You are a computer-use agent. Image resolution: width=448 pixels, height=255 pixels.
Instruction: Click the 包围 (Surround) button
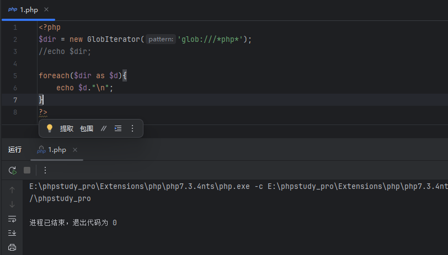[x=87, y=128]
